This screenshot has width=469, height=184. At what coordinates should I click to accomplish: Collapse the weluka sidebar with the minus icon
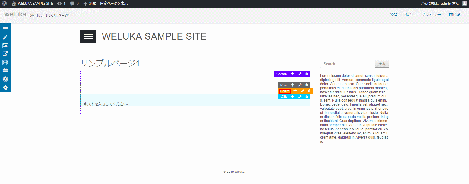tap(5, 28)
